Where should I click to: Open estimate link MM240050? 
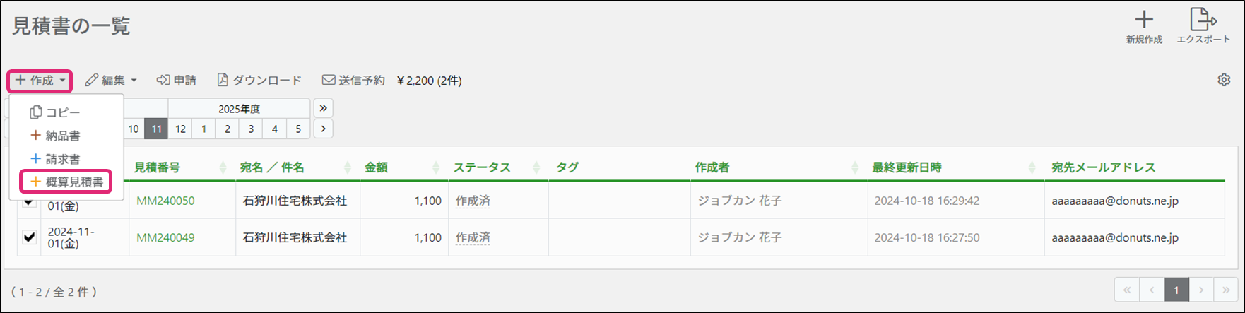coord(165,201)
